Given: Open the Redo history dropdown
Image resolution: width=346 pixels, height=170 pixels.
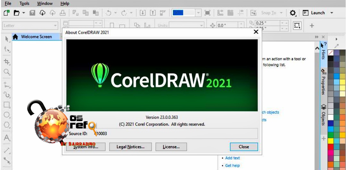Looking at the screenshot, I should [x=131, y=13].
